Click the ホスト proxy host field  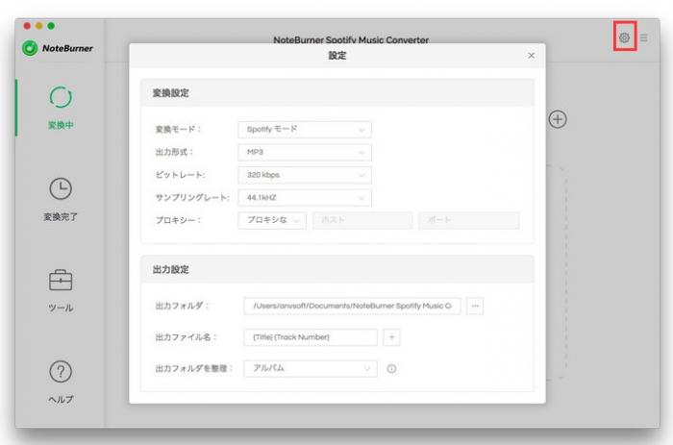(x=362, y=220)
